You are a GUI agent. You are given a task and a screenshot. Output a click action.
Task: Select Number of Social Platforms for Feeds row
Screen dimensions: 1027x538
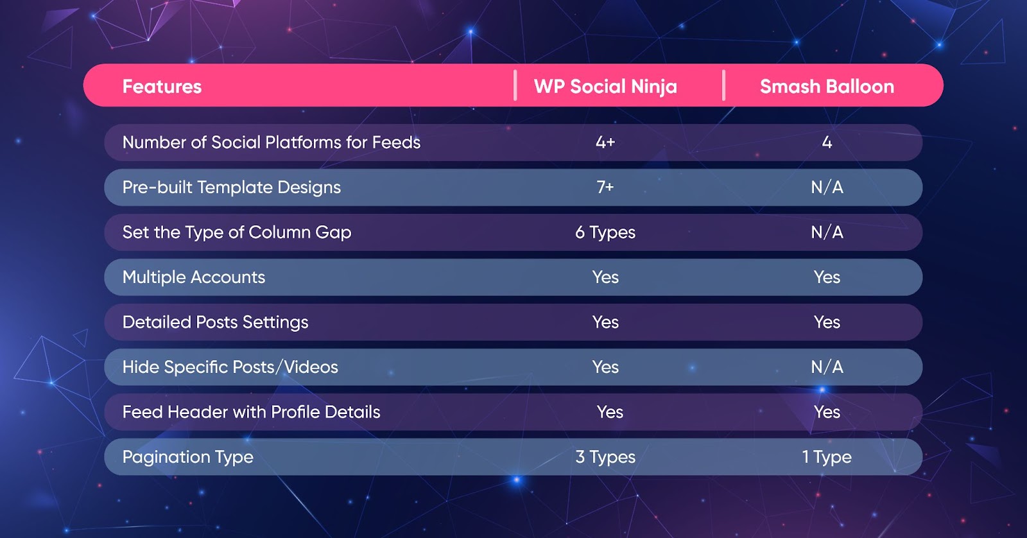513,143
